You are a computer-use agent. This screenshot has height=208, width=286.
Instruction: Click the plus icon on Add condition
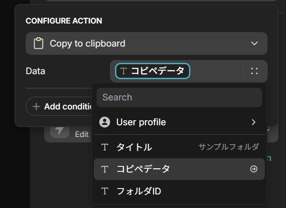tap(36, 107)
